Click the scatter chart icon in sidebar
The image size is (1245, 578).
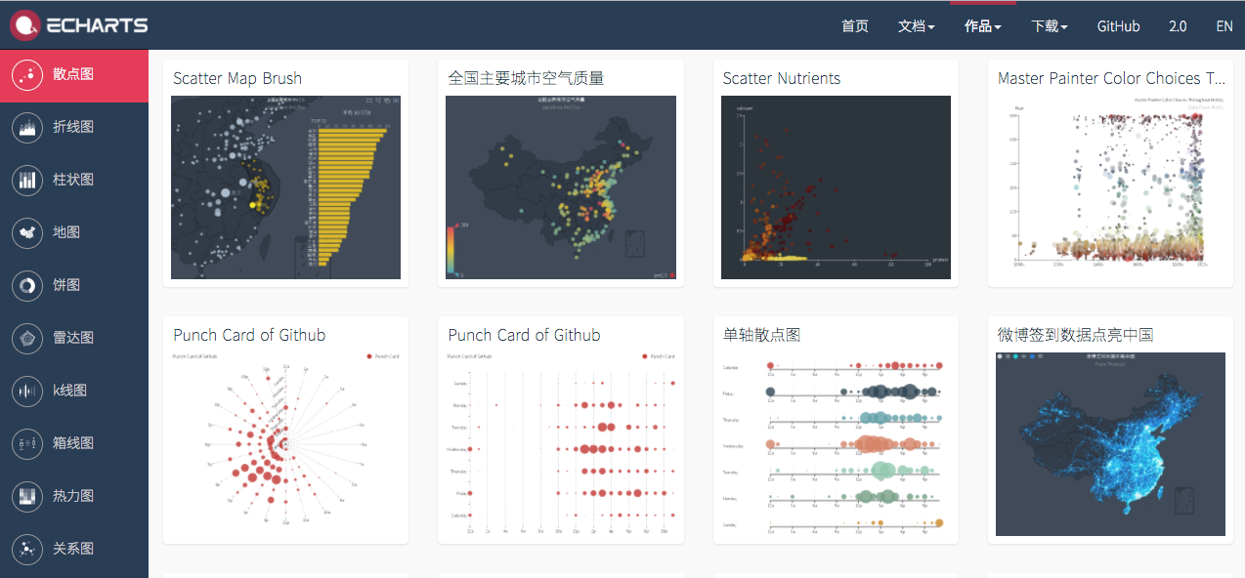(x=27, y=74)
